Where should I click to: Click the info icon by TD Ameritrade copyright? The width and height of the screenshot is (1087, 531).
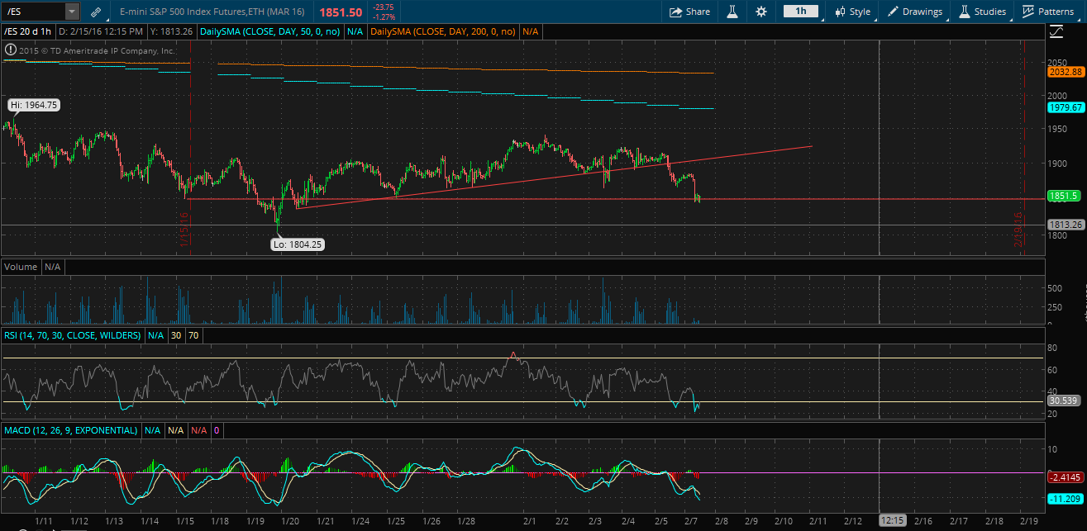(x=10, y=50)
